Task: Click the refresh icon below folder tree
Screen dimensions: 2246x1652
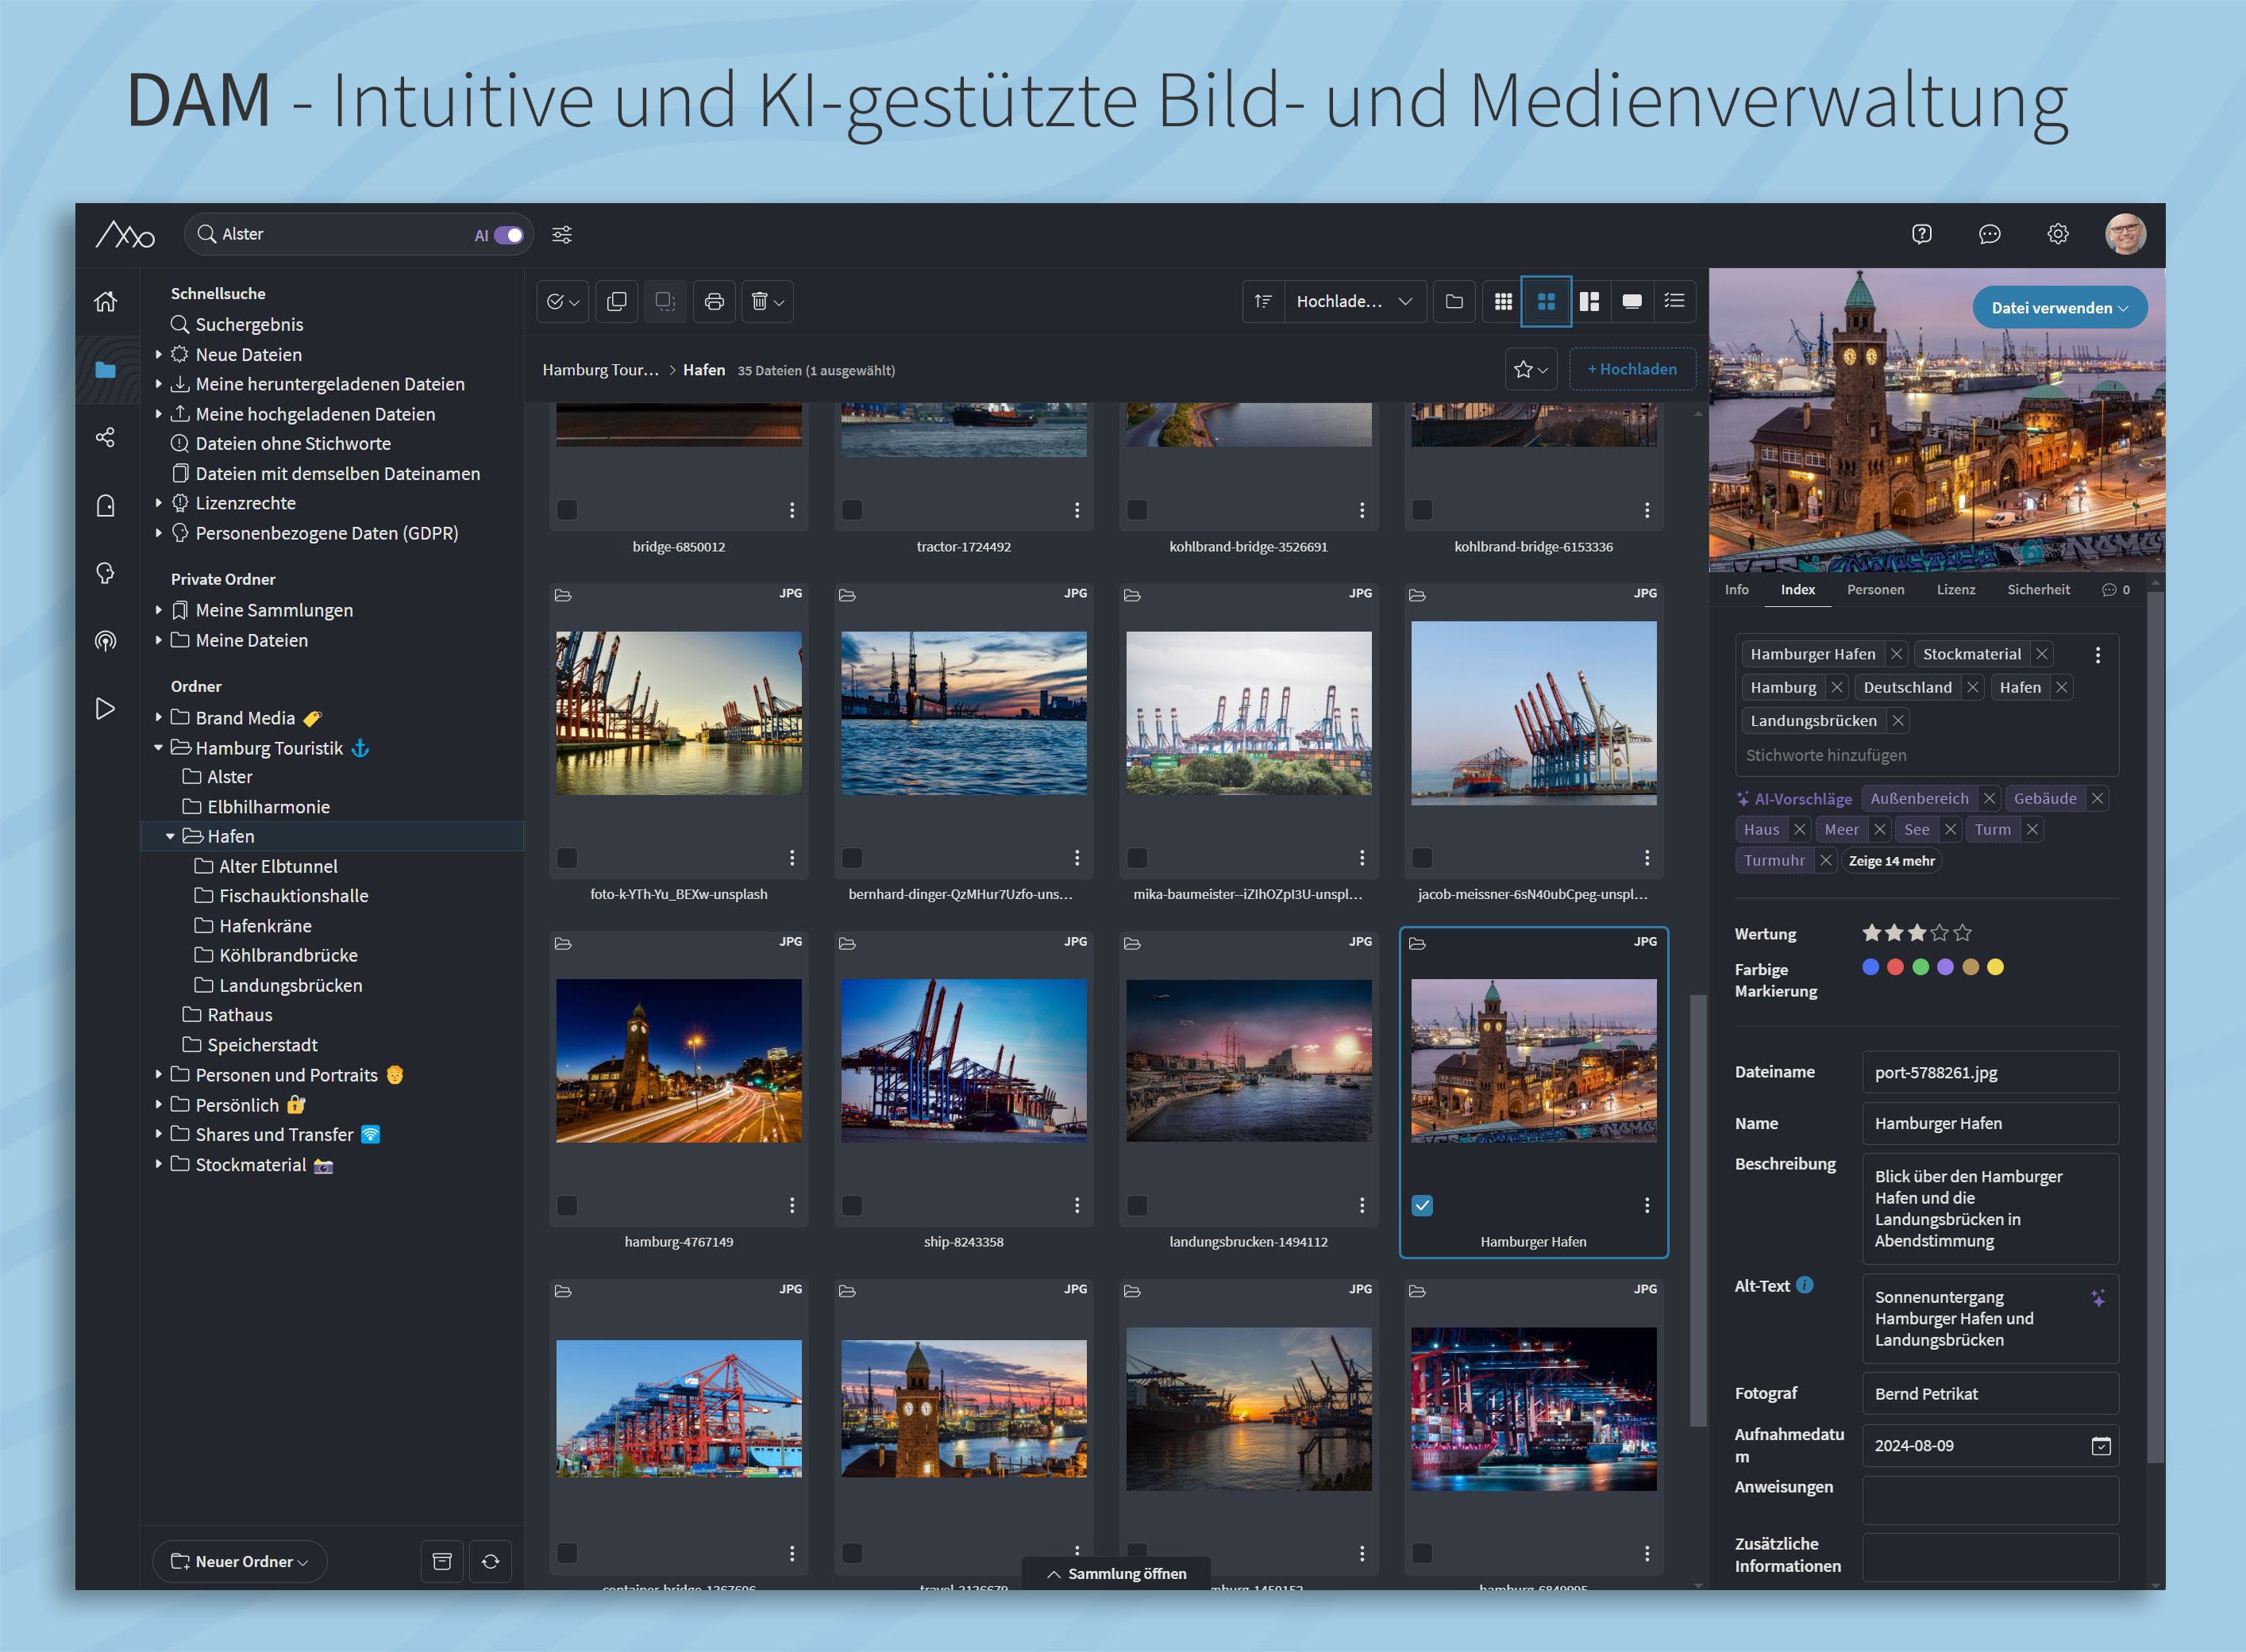Action: coord(490,1561)
